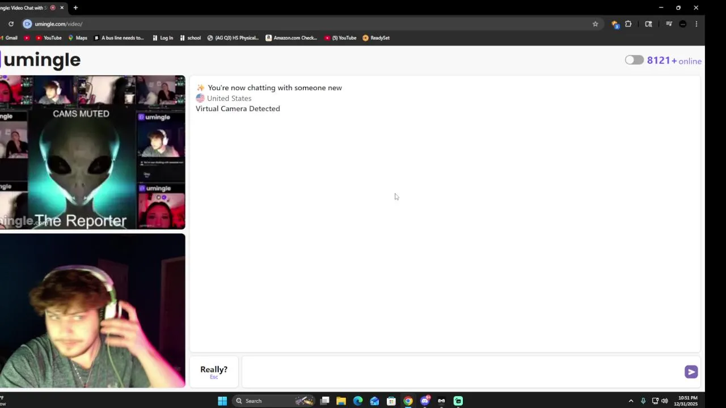
Task: Open the Gmail bookmark
Action: tap(9, 38)
